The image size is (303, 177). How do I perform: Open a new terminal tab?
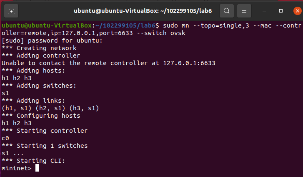11,10
